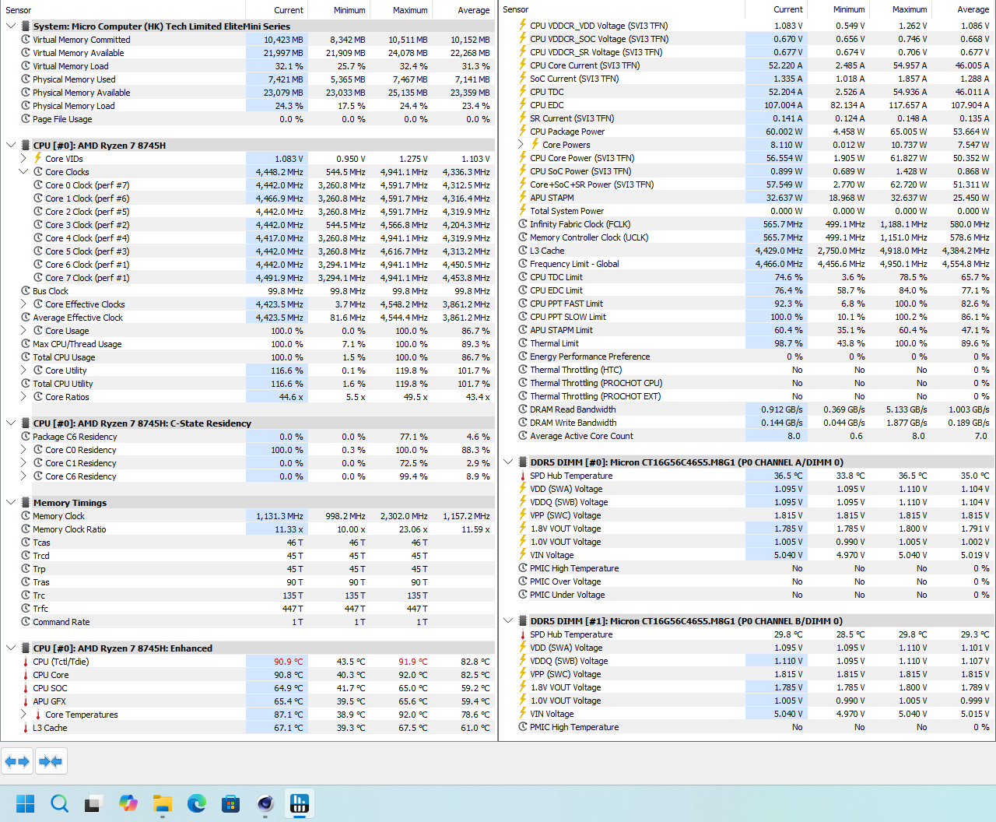Click the Shrink Layout inward-arrows button
This screenshot has width=996, height=822.
pos(51,761)
